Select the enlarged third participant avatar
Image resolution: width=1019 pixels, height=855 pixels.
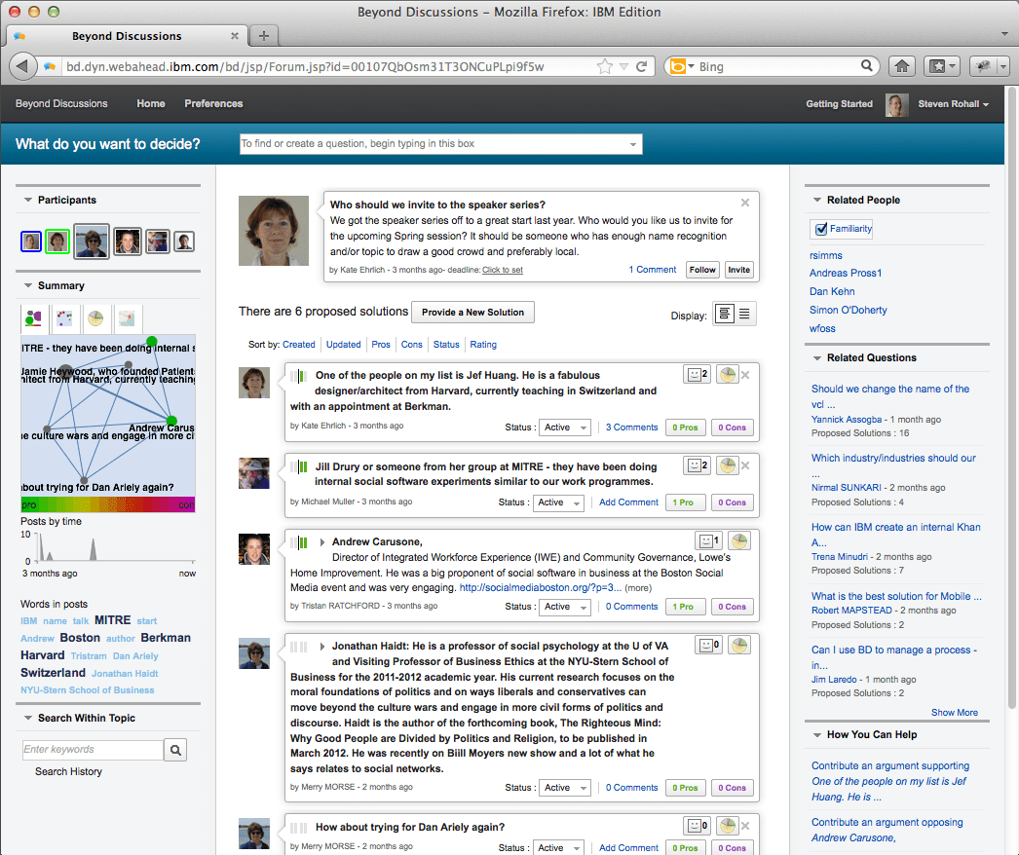(x=91, y=242)
